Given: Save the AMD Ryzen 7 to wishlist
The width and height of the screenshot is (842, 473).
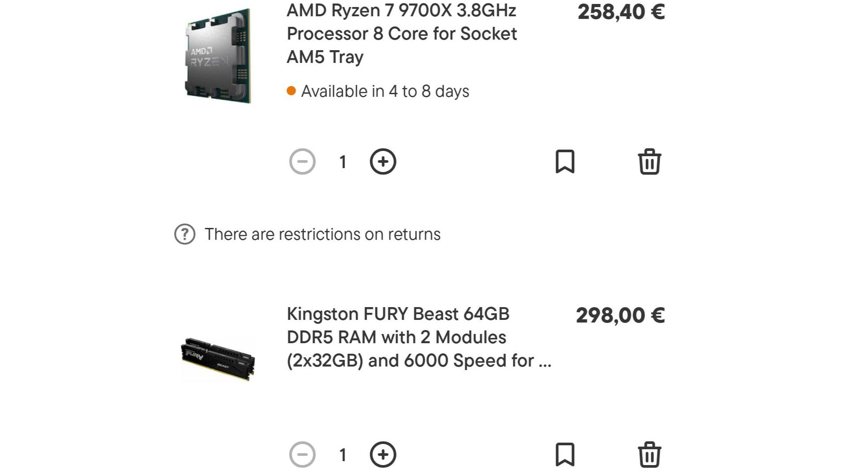Looking at the screenshot, I should pos(566,162).
